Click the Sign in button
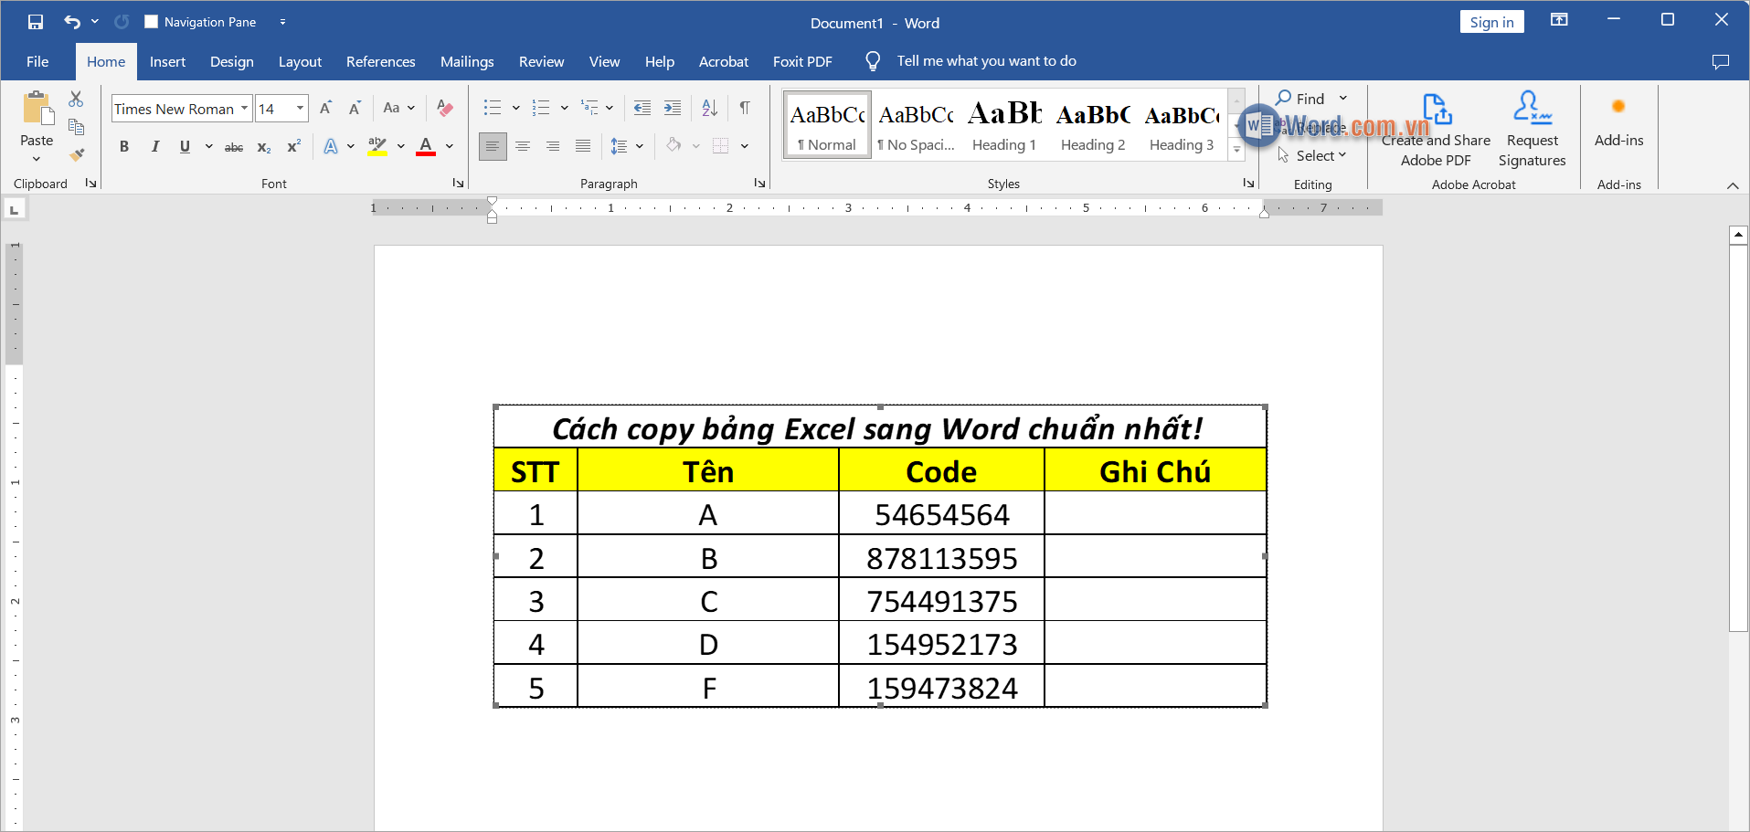 (1491, 22)
